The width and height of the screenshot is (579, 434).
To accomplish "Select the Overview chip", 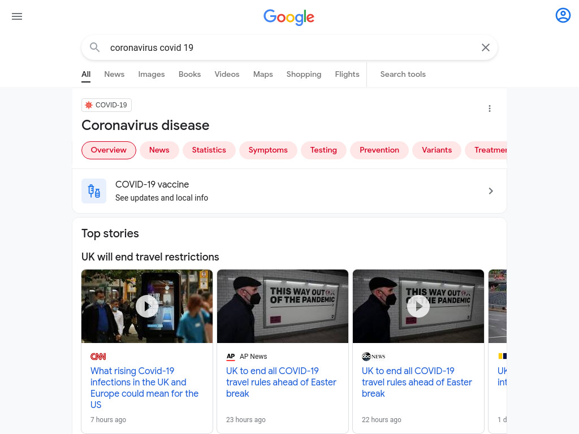I will click(109, 150).
